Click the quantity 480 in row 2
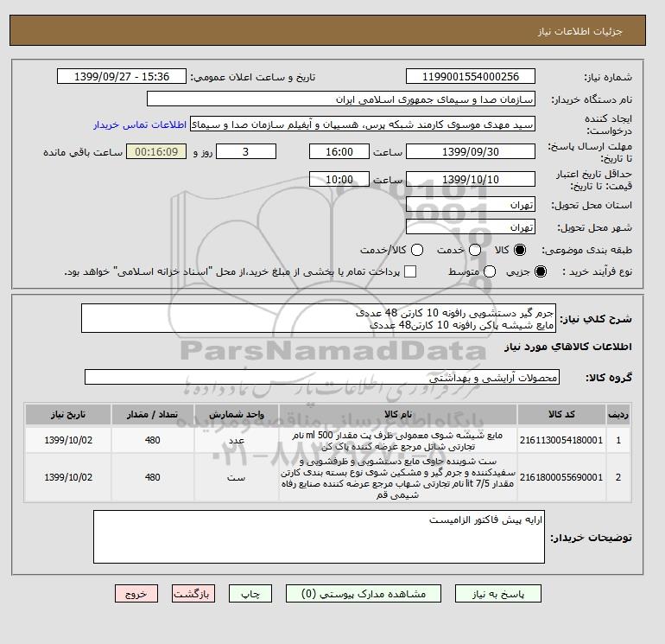The image size is (665, 644). click(x=152, y=477)
